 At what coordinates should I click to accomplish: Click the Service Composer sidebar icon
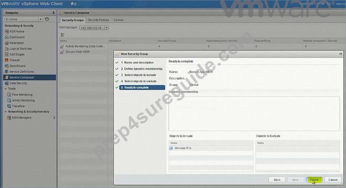(7, 77)
